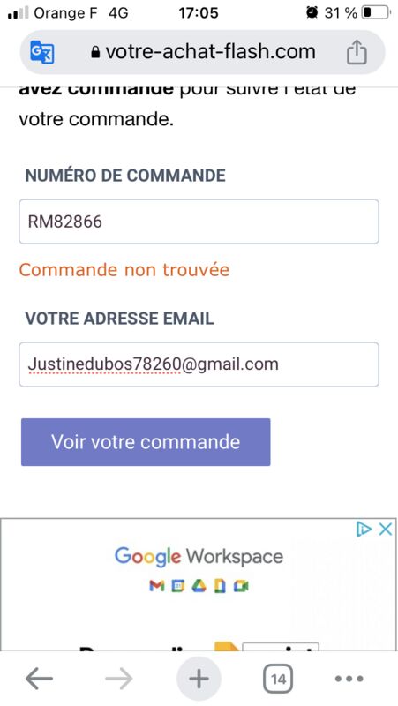
Task: Tap the battery indicator in status bar
Action: click(x=375, y=13)
